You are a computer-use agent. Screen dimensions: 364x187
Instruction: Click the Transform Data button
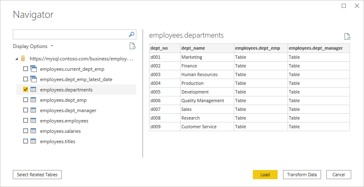pos(302,175)
